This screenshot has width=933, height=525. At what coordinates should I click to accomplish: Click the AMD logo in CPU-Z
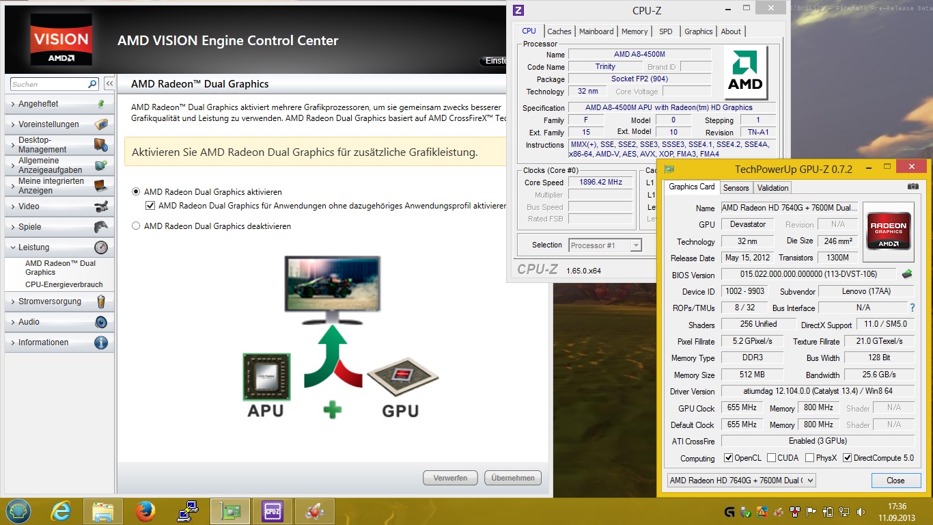pos(745,72)
